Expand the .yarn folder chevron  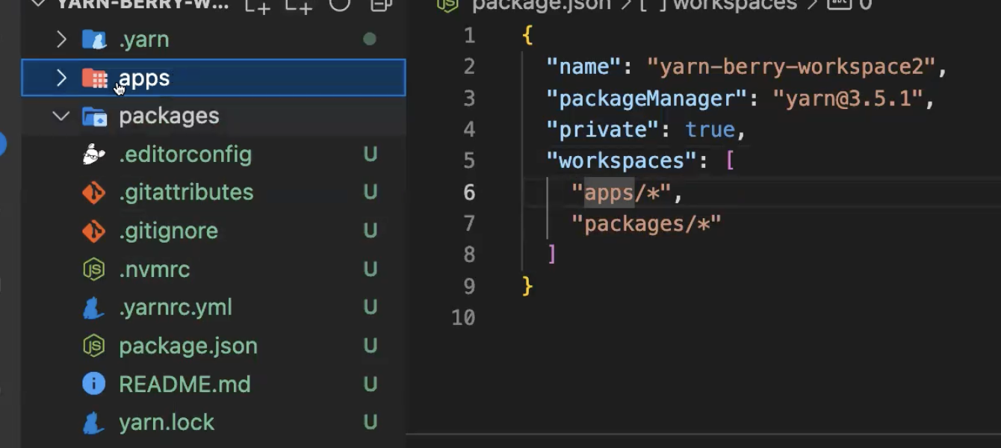(61, 39)
